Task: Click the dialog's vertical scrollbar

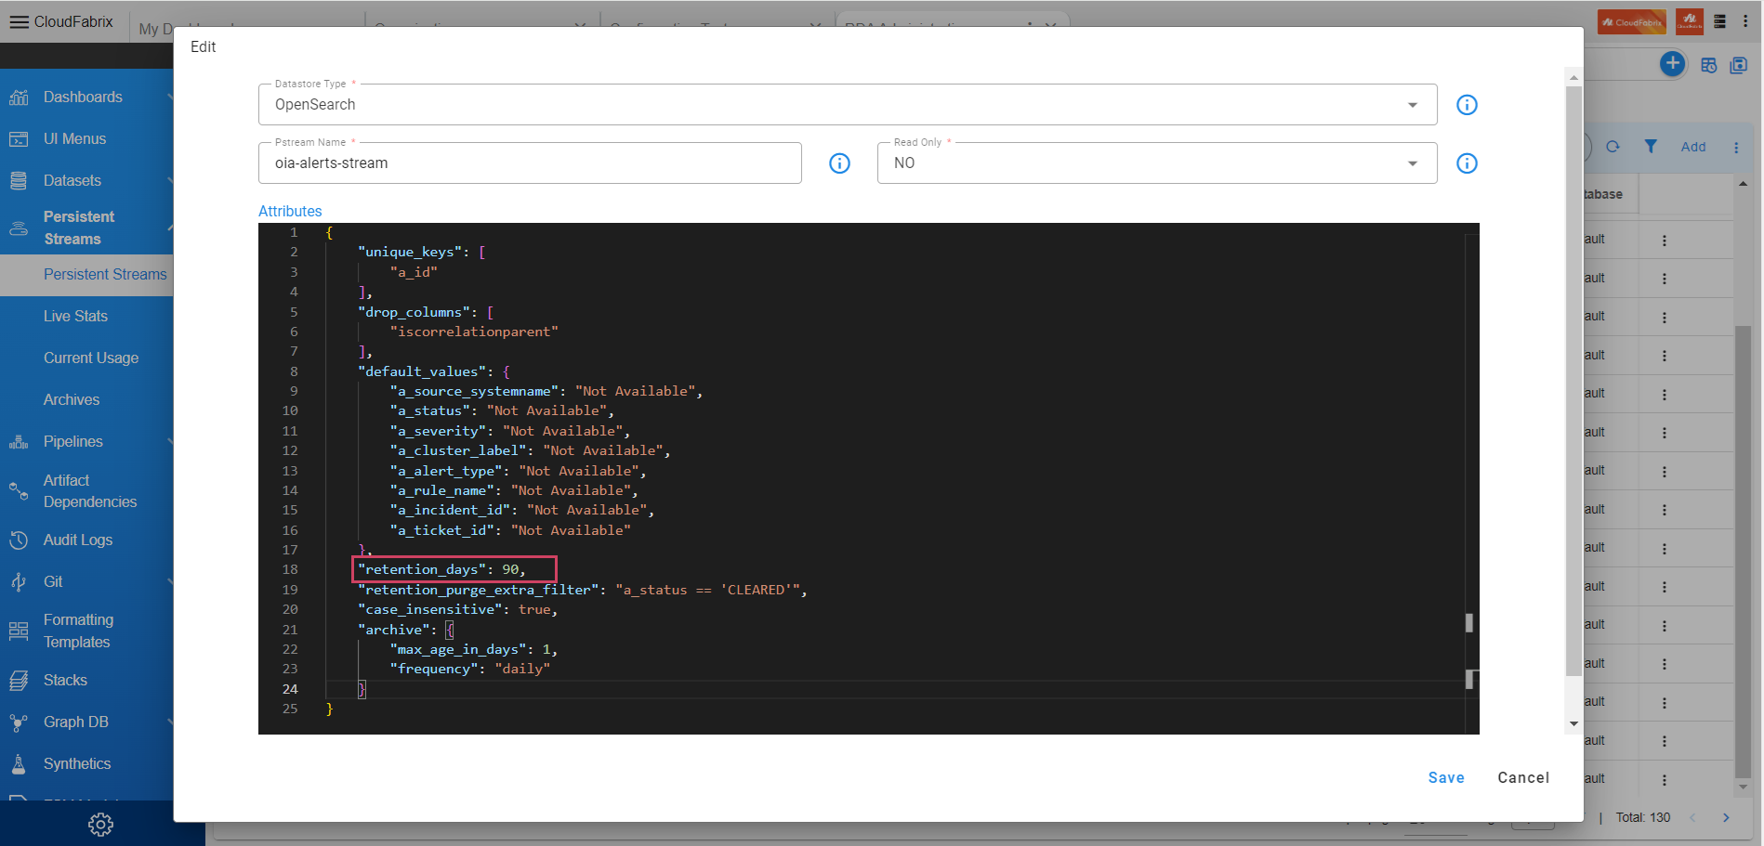Action: [1573, 371]
